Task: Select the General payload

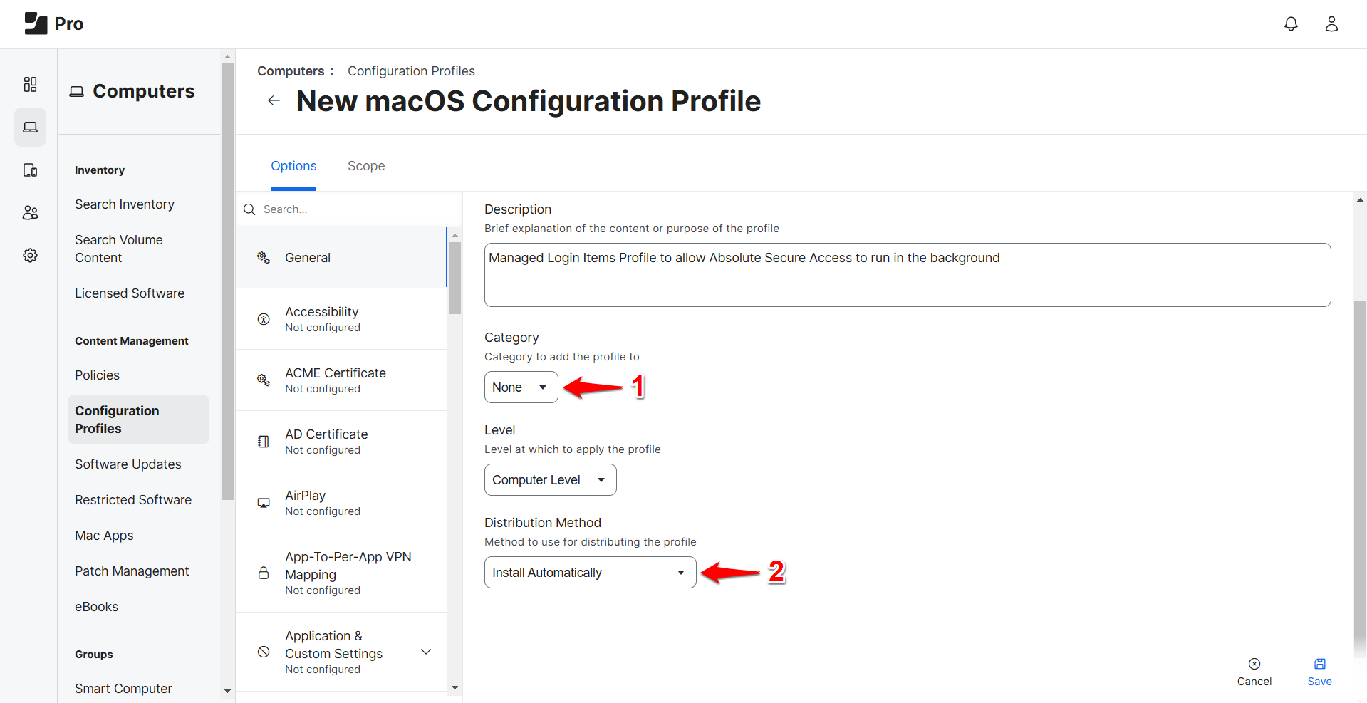Action: tap(341, 258)
